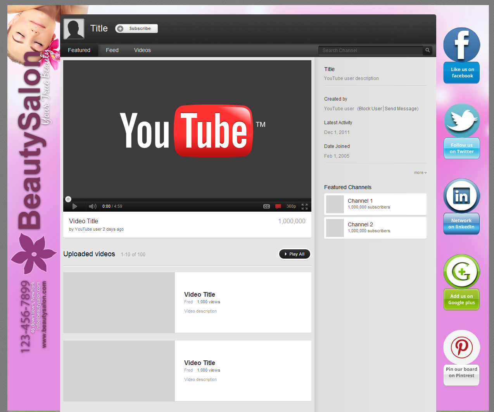Open the Facebook page via its icon

pyautogui.click(x=461, y=44)
